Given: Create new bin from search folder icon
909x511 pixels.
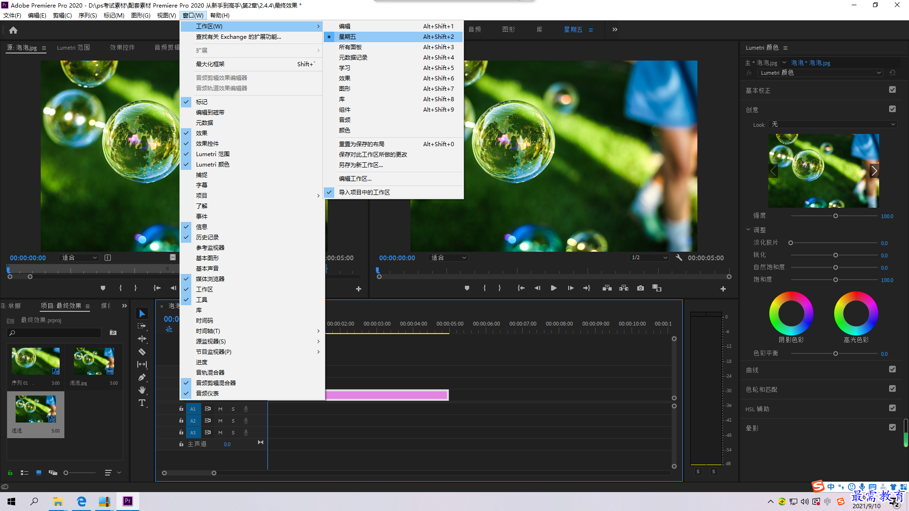Looking at the screenshot, I should pos(113,333).
